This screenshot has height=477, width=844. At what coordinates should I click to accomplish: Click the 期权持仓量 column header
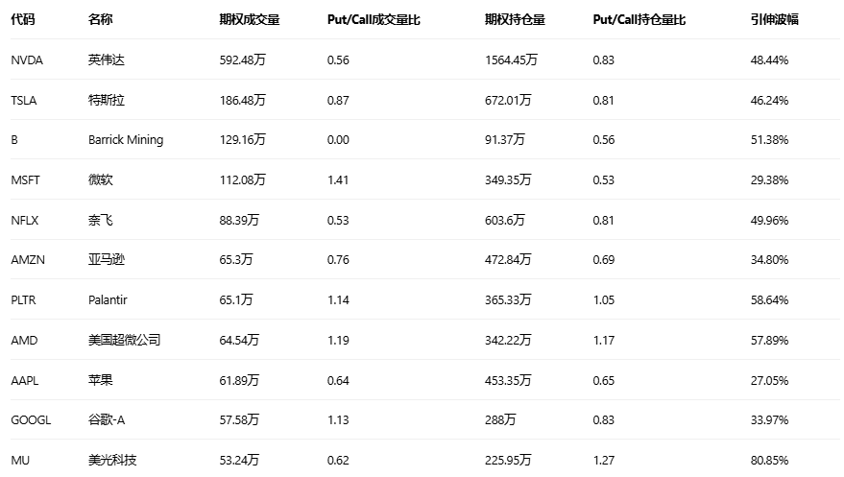coord(516,19)
